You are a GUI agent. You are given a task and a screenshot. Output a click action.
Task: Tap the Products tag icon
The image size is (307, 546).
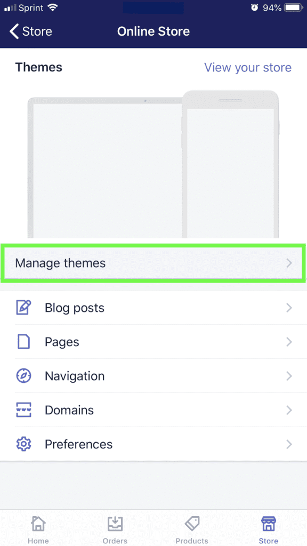coord(192,524)
